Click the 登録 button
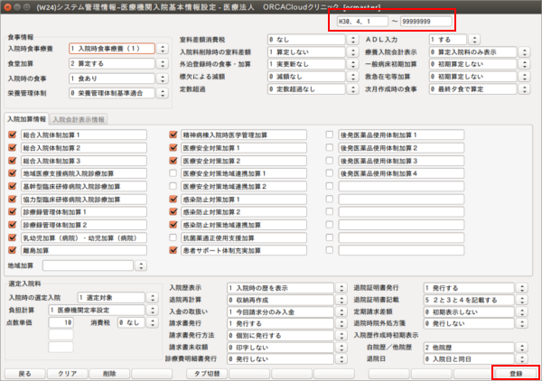The height and width of the screenshot is (381, 542). tap(516, 371)
